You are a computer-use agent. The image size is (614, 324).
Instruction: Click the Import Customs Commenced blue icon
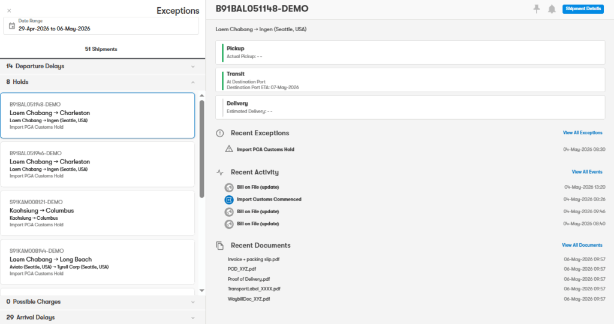[x=229, y=199]
